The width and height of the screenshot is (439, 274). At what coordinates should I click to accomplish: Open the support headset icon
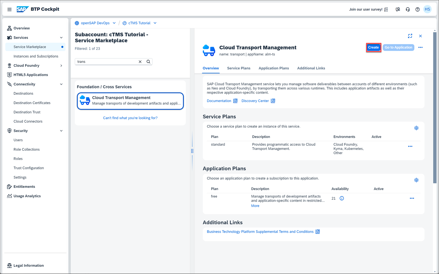coord(408,9)
